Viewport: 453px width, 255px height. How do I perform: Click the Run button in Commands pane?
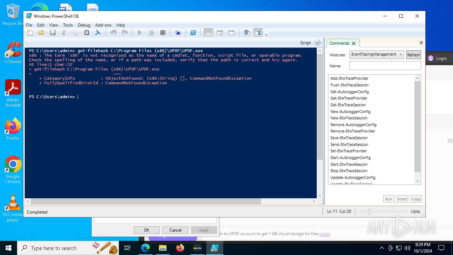click(389, 199)
